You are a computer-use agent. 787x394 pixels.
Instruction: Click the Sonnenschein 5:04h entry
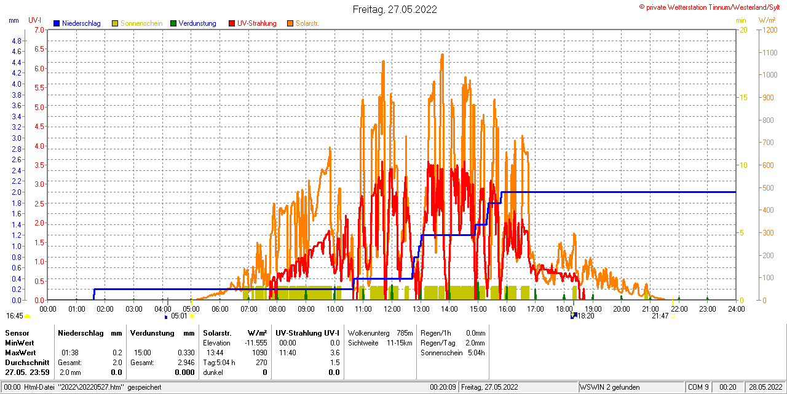(453, 353)
